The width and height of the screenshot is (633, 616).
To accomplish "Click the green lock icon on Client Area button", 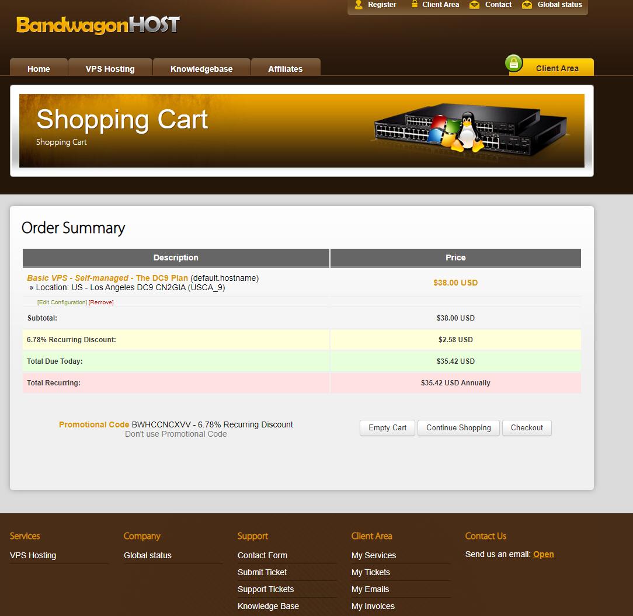I will coord(514,64).
